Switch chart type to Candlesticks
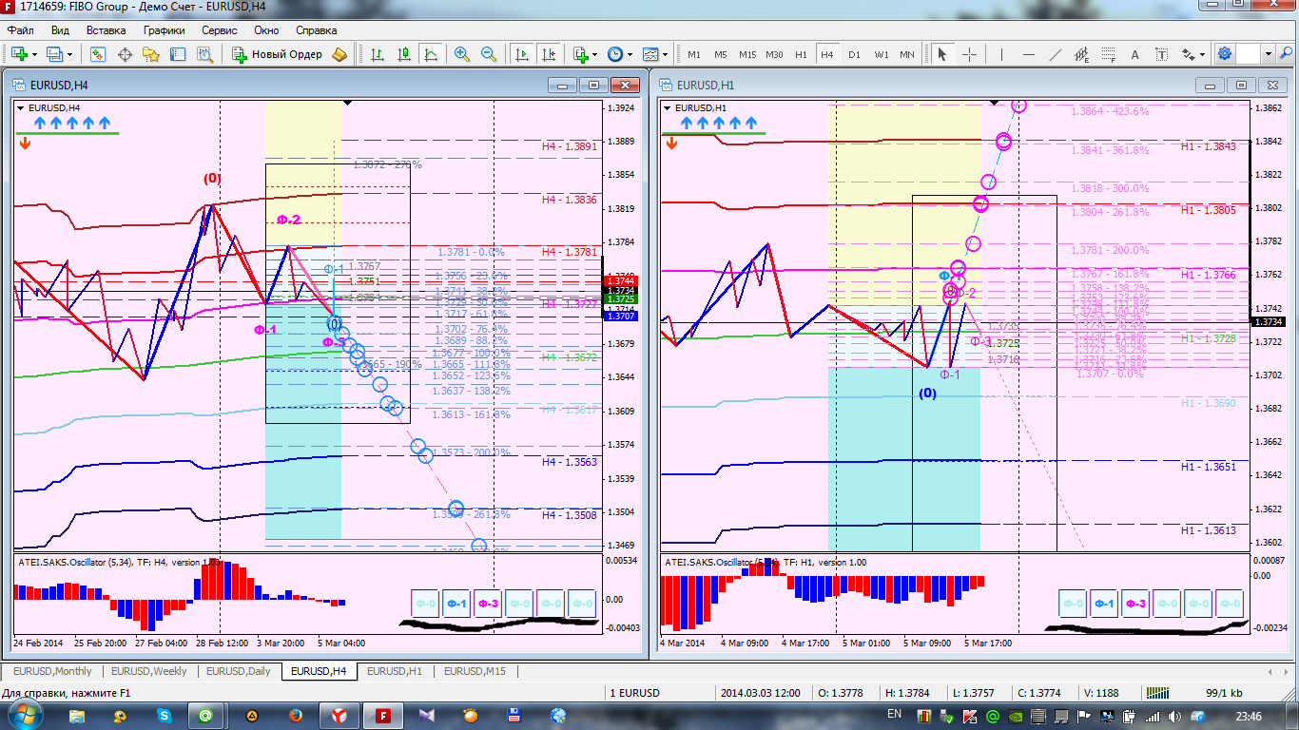The image size is (1299, 730). coord(404,54)
